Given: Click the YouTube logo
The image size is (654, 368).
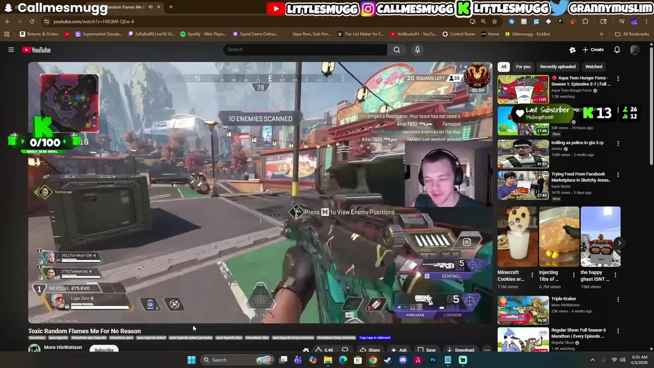Looking at the screenshot, I should (36, 50).
